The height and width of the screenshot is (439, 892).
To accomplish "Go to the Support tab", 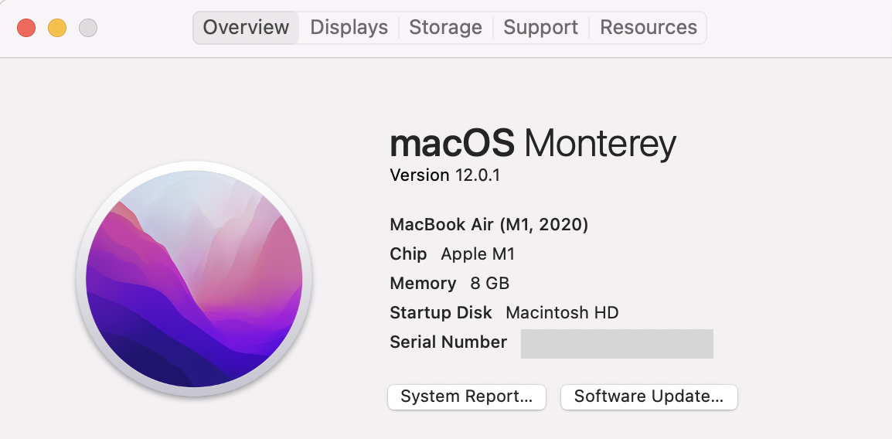I will tap(540, 27).
